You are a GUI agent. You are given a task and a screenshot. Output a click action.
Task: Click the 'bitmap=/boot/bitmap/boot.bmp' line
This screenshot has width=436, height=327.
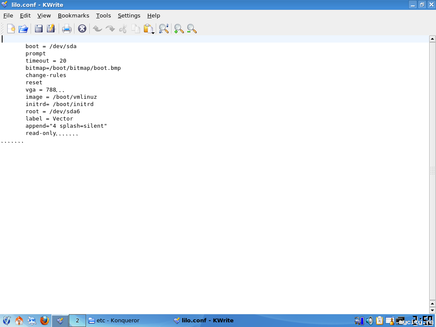click(x=73, y=68)
